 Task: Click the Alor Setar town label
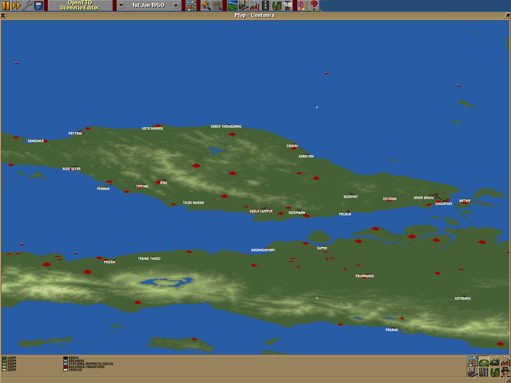(x=72, y=169)
